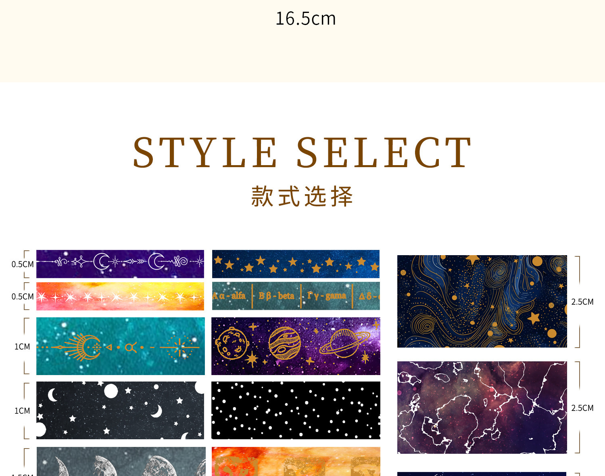This screenshot has height=476, width=605.
Task: Click the Saturn planet illustration on the purple tape
Action: pyautogui.click(x=345, y=343)
